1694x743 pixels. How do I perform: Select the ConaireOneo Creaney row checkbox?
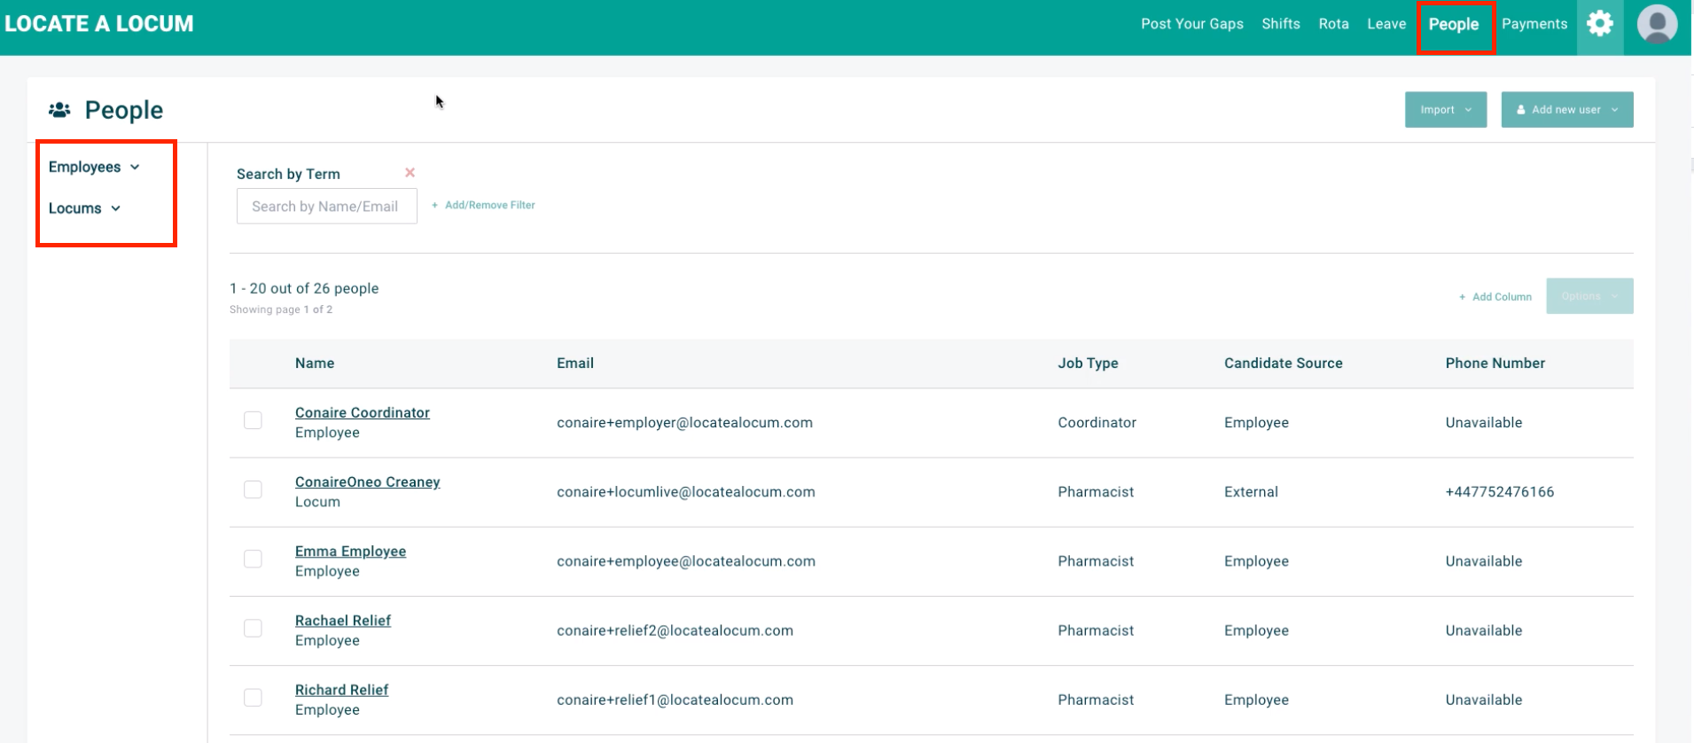tap(253, 489)
